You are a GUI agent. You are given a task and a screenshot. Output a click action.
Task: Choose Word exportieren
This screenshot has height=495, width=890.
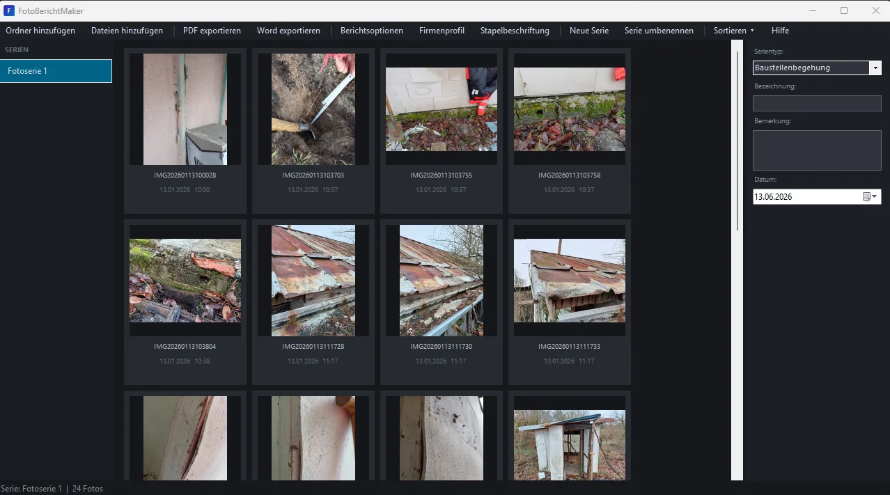coord(288,31)
